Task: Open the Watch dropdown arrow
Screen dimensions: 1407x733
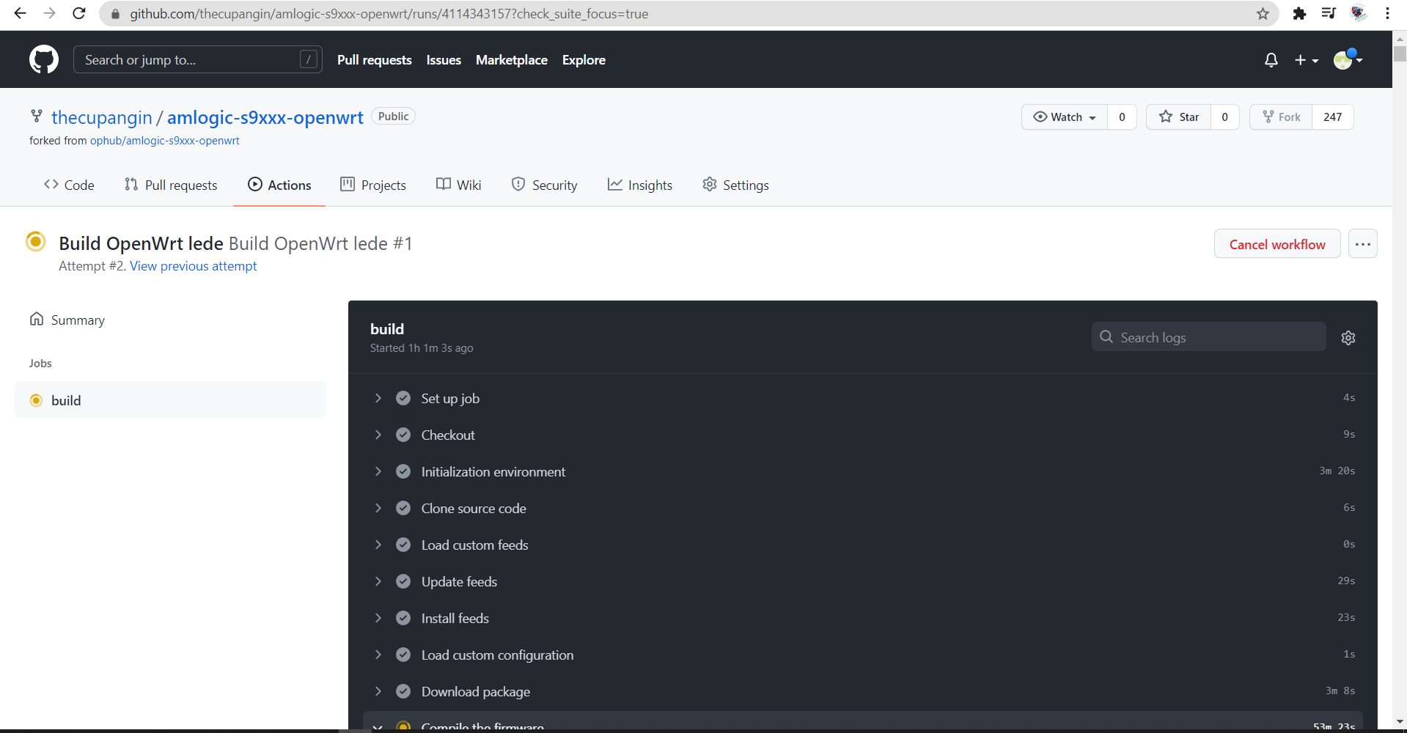Action: point(1092,117)
